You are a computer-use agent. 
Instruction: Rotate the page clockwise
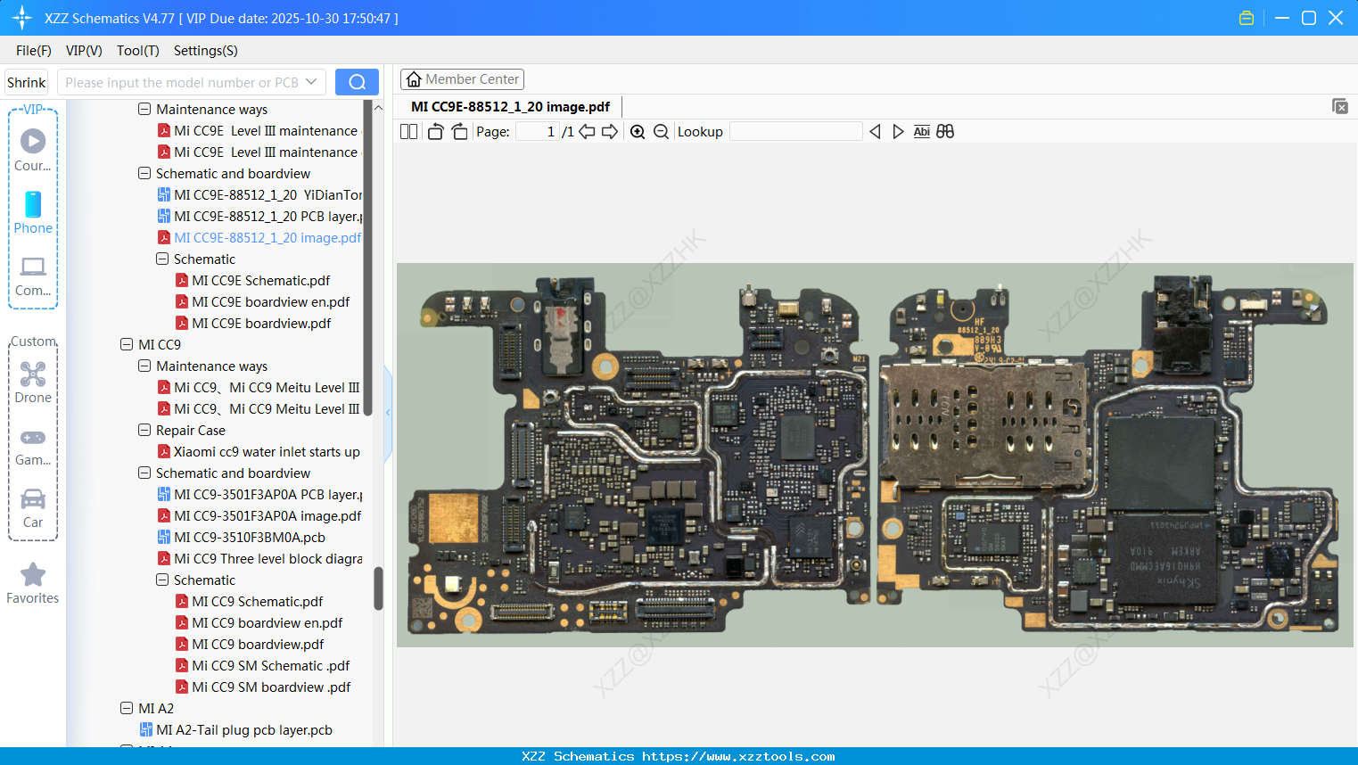459,132
